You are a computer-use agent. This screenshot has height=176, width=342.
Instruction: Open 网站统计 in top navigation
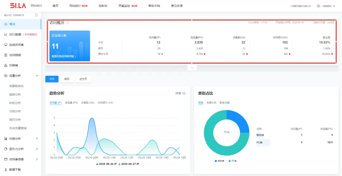[x=79, y=6]
